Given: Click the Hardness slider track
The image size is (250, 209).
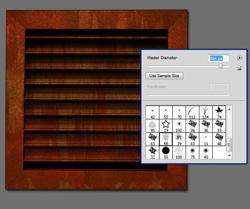Looking at the screenshot, I should (188, 95).
